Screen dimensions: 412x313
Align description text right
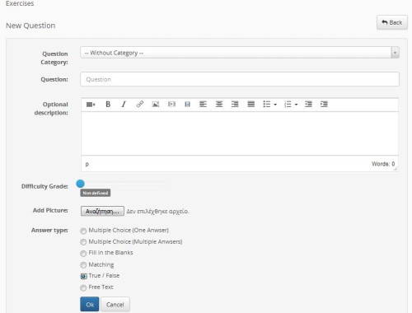click(235, 104)
